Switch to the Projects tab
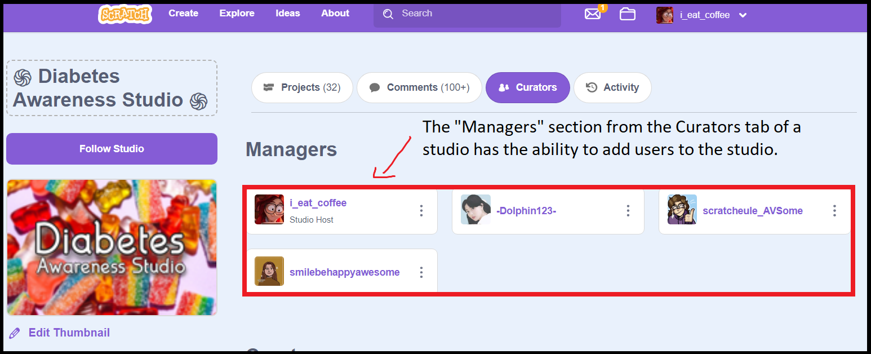 coord(302,87)
